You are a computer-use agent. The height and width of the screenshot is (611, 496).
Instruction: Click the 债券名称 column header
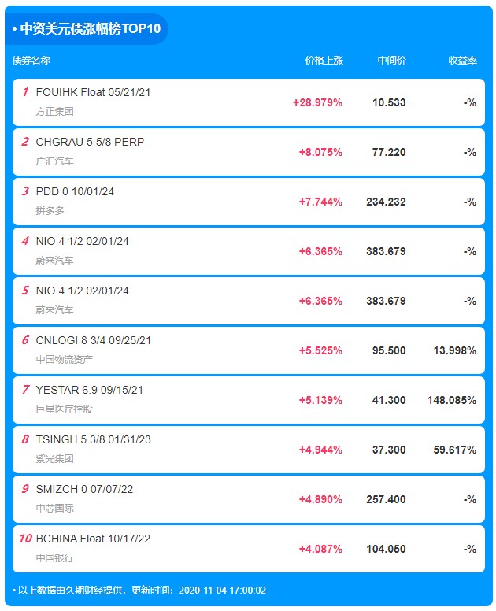click(x=31, y=61)
